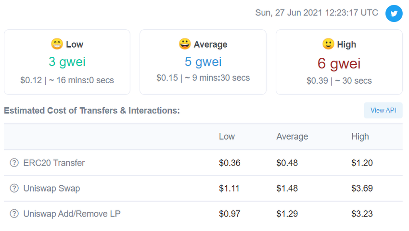This screenshot has height=231, width=409.
Task: Click the help icon beside ERC20 Transfer
Action: coord(14,163)
